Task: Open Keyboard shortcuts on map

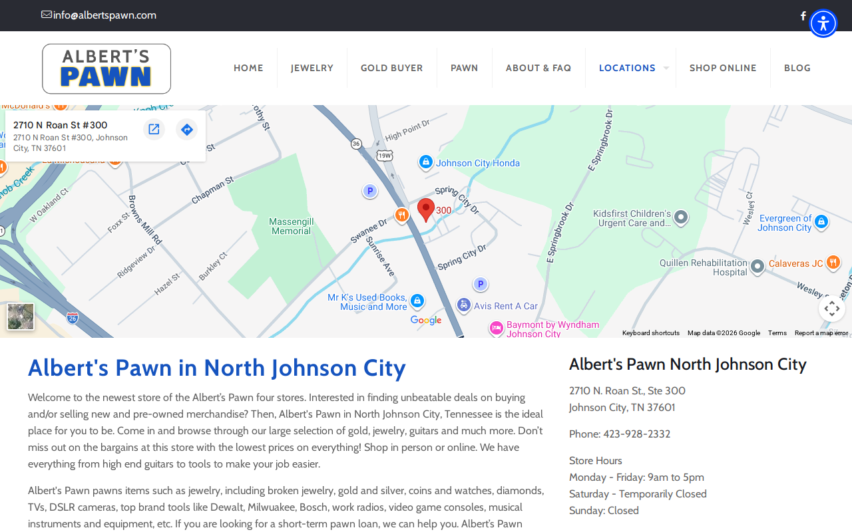Action: pos(651,333)
